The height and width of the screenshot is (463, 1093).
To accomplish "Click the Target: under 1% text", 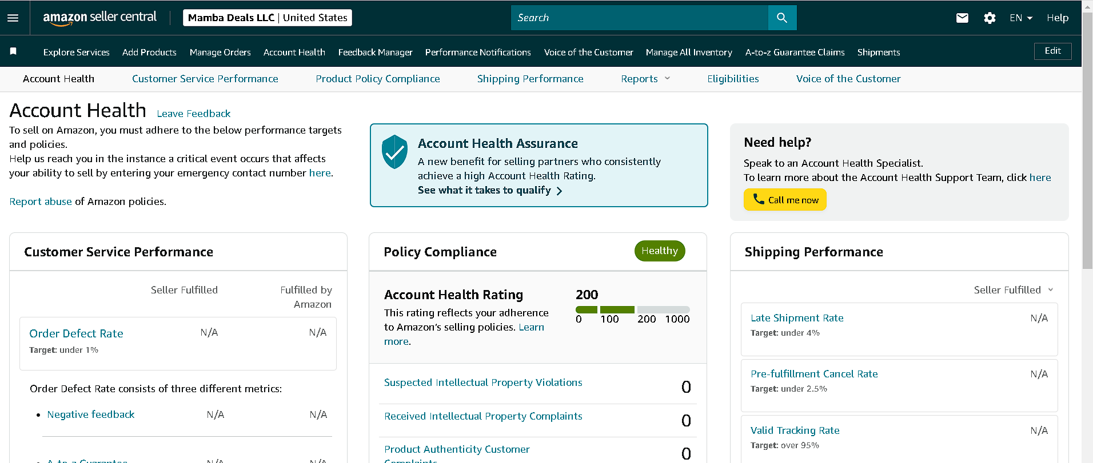I will (63, 350).
